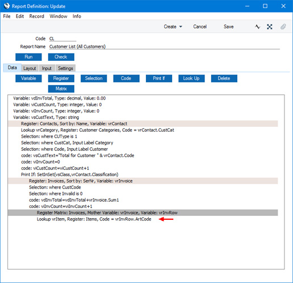Click in the Report Name field
The width and height of the screenshot is (293, 283).
click(x=165, y=47)
